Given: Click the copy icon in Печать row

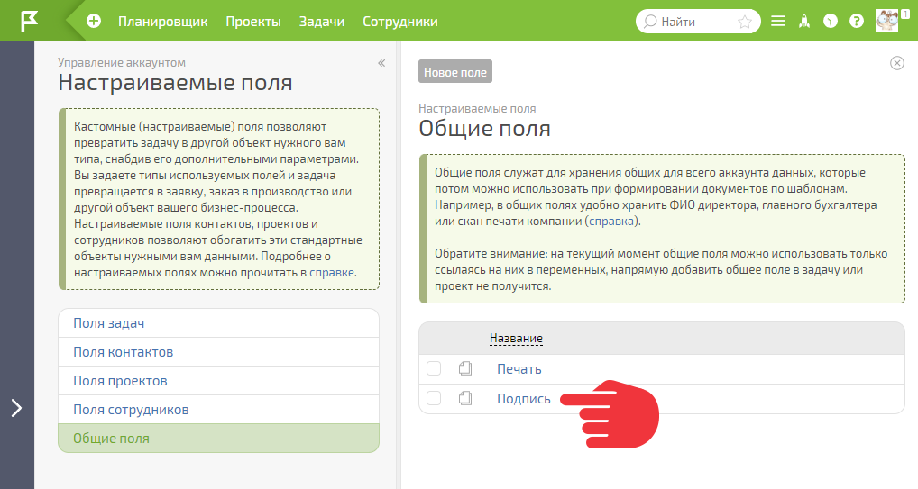Looking at the screenshot, I should pos(464,368).
